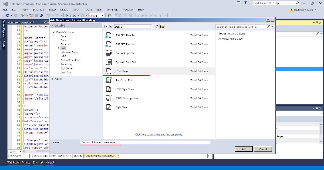Click the Navigate Forward toolbar icon
The image size is (324, 170).
16,16
